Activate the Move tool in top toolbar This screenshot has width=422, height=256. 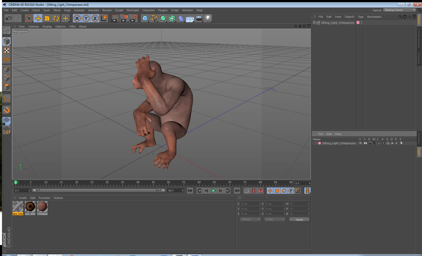(x=38, y=18)
